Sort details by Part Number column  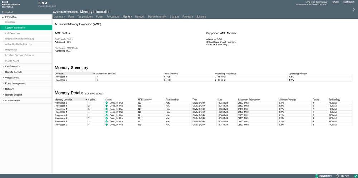coord(172,100)
